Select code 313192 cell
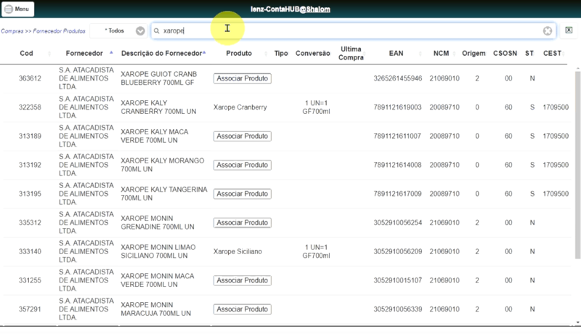This screenshot has width=581, height=334. pyautogui.click(x=30, y=165)
